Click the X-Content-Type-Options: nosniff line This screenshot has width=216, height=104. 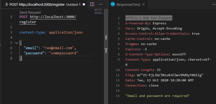[156, 54]
